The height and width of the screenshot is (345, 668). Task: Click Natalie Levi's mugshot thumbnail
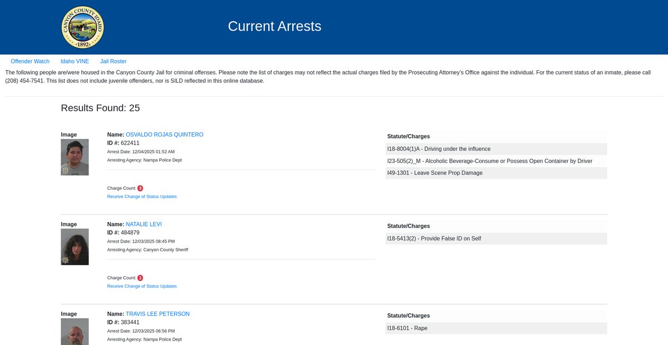tap(75, 247)
